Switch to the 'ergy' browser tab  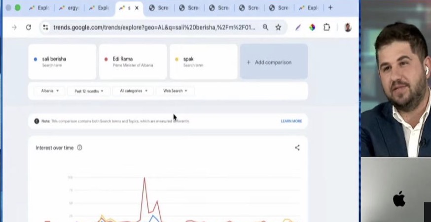tap(69, 8)
